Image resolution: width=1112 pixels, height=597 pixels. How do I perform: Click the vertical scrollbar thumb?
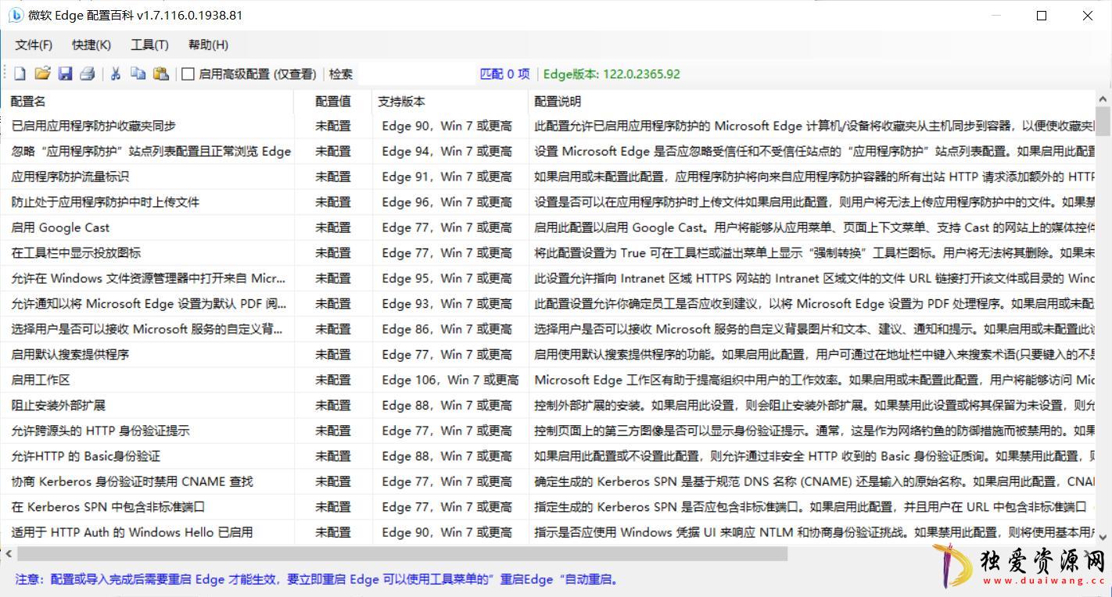[1103, 122]
